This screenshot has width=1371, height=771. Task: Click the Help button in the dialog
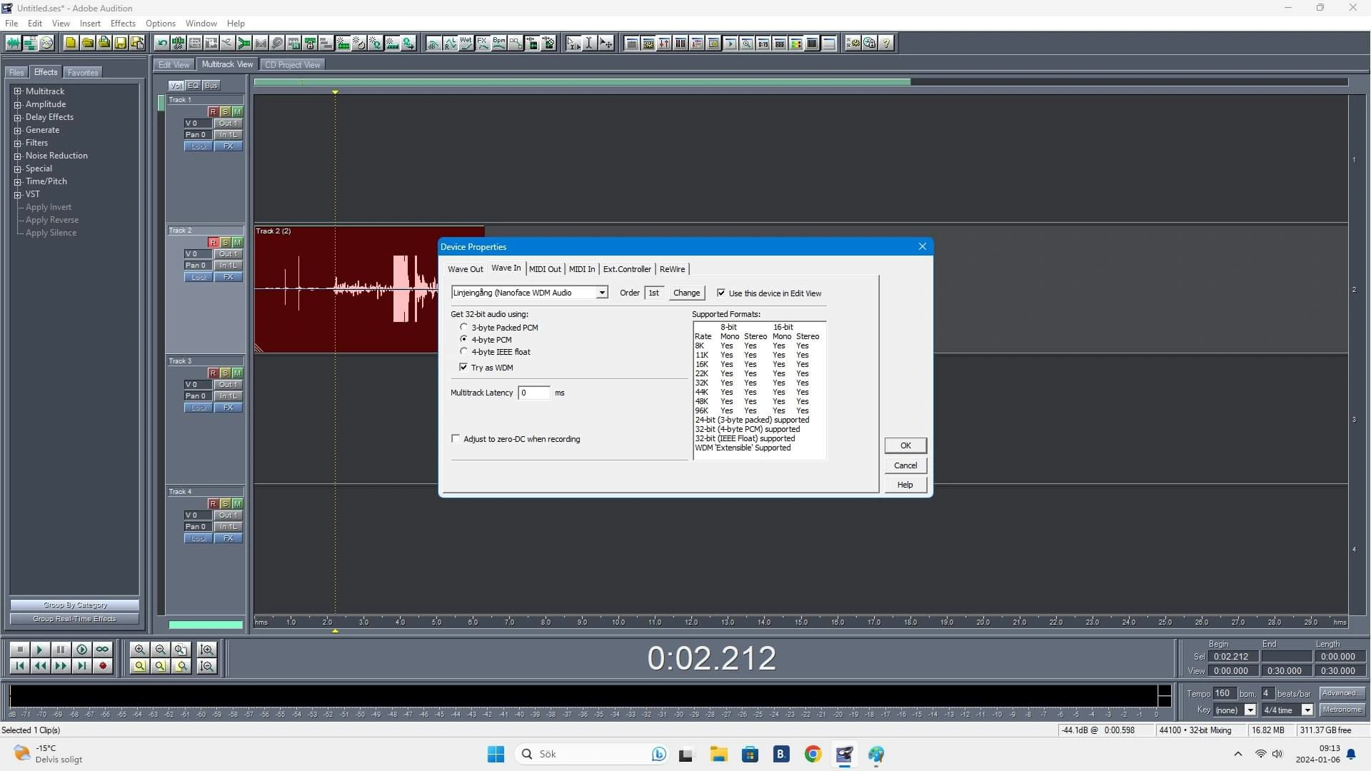pos(905,485)
